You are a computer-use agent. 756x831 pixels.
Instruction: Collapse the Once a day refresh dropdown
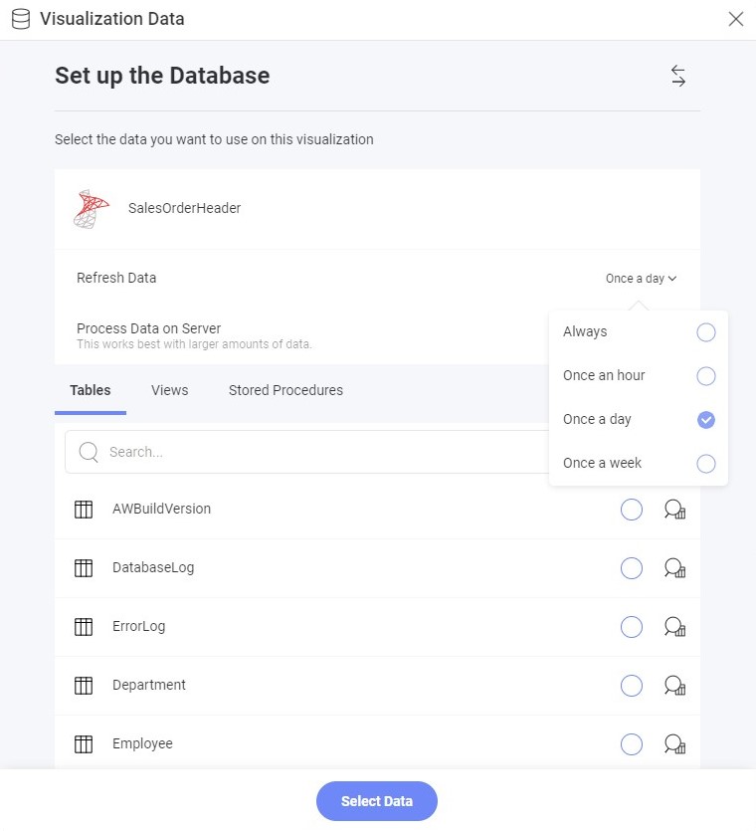point(641,279)
